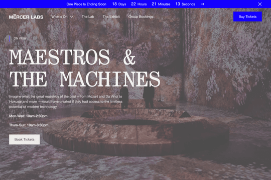Click the exhibit description paragraph
This screenshot has width=271, height=180.
(66, 101)
